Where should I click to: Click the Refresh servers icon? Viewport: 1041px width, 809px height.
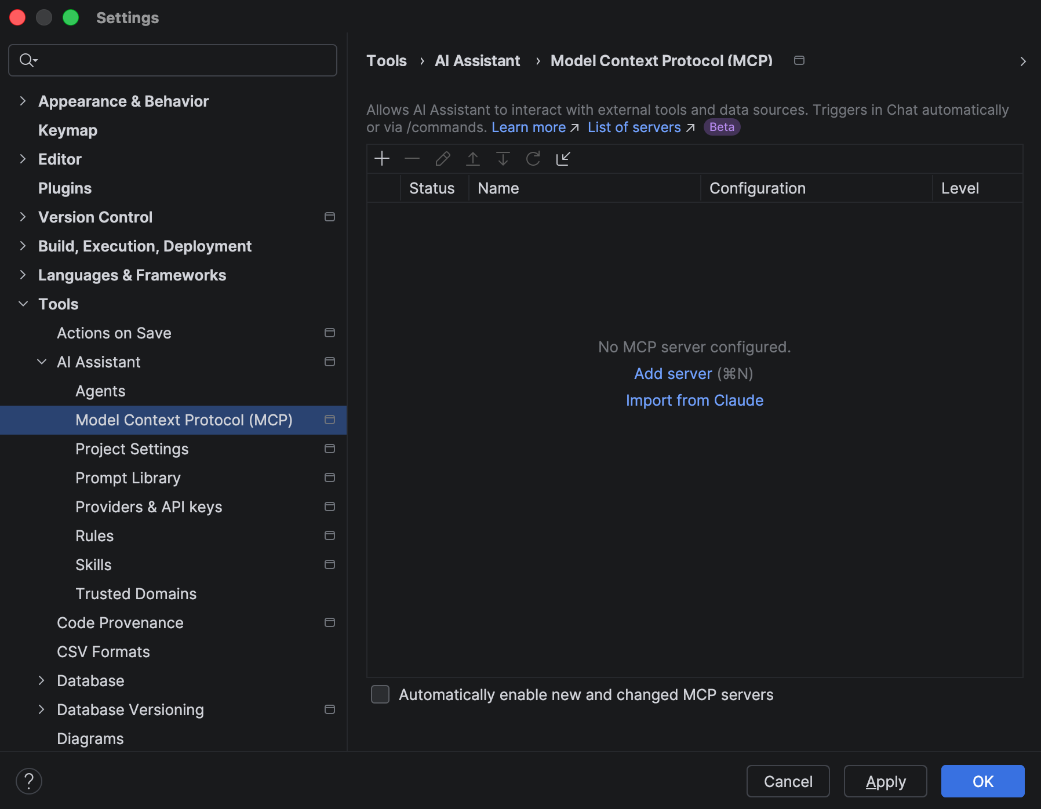pyautogui.click(x=533, y=158)
